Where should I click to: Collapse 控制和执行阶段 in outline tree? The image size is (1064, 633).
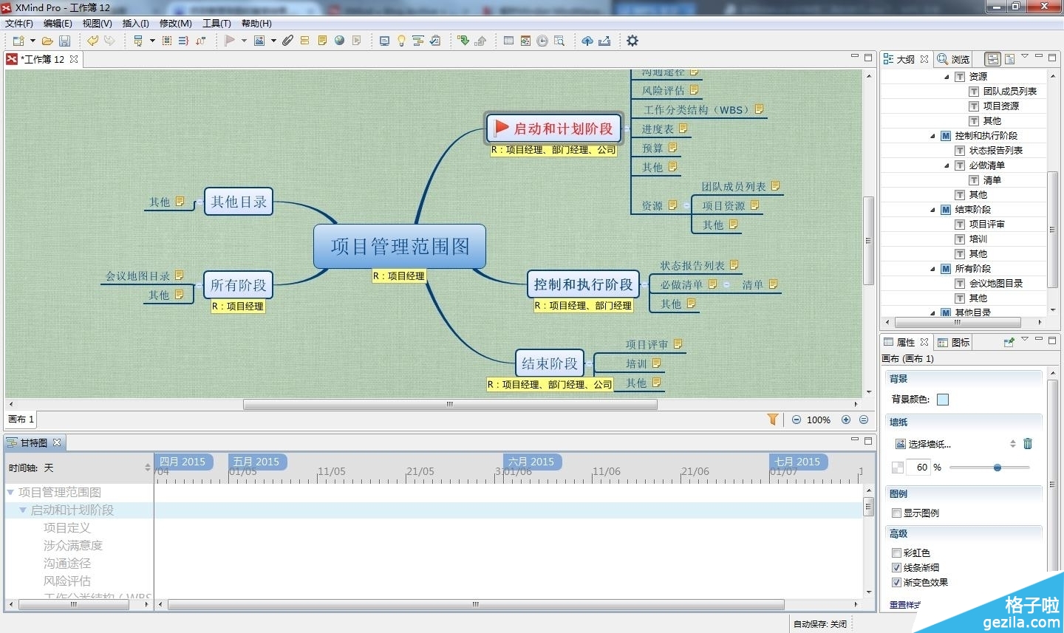click(x=933, y=136)
